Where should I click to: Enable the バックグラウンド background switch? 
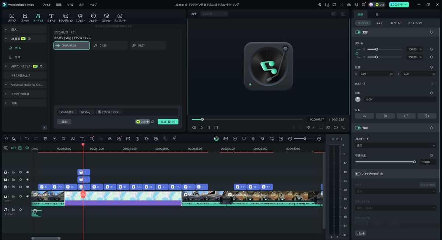[358, 174]
